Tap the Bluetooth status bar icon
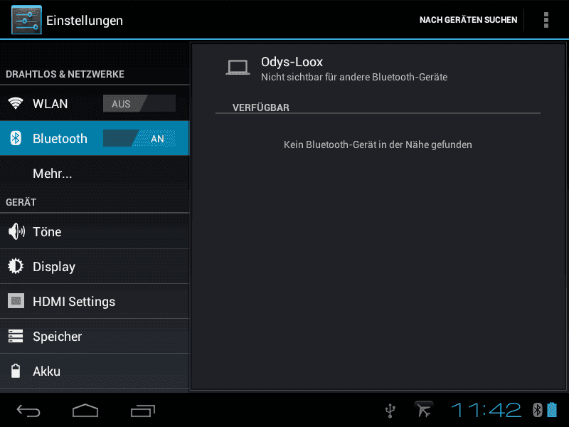Viewport: 569px width, 427px height. click(x=538, y=411)
